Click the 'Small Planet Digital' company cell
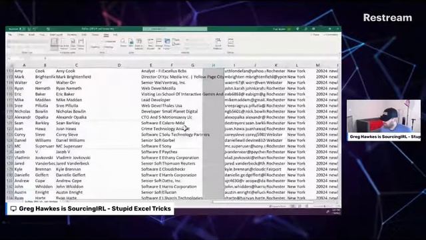This screenshot has width=426, height=240. point(180,111)
